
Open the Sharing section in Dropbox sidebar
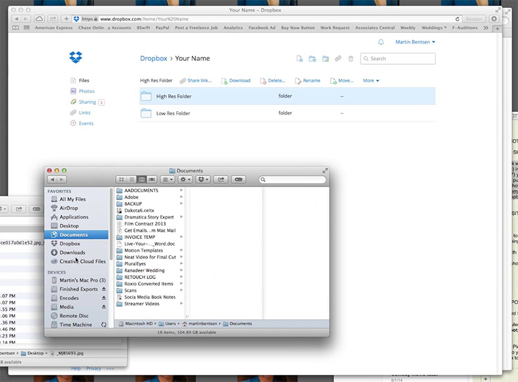tap(87, 102)
